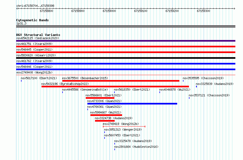Open nsv4733306 (Quan2021) label
Viewport: 243px width, 160px height.
[x=104, y=101]
